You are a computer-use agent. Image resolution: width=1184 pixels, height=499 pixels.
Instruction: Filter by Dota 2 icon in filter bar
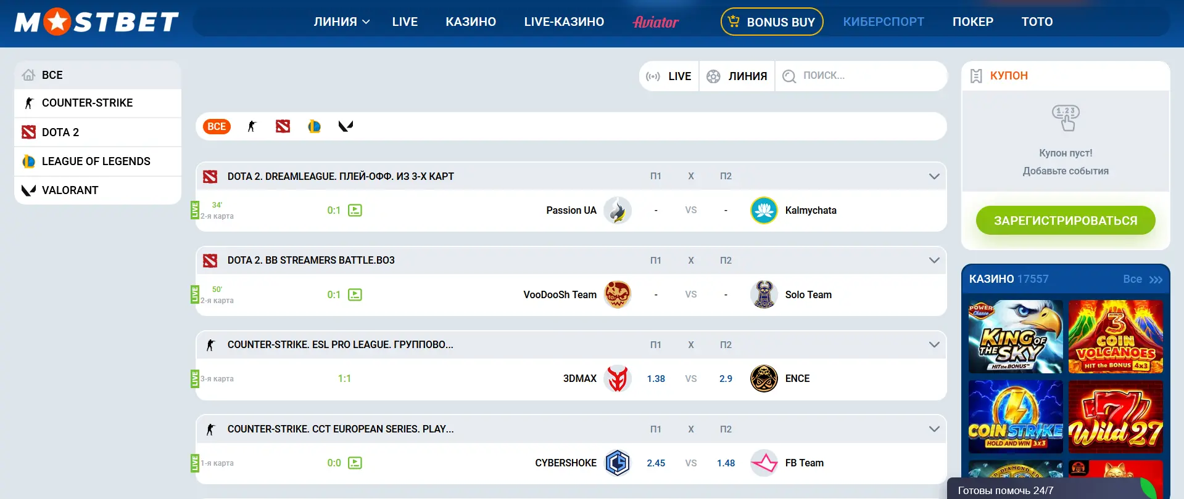tap(283, 126)
